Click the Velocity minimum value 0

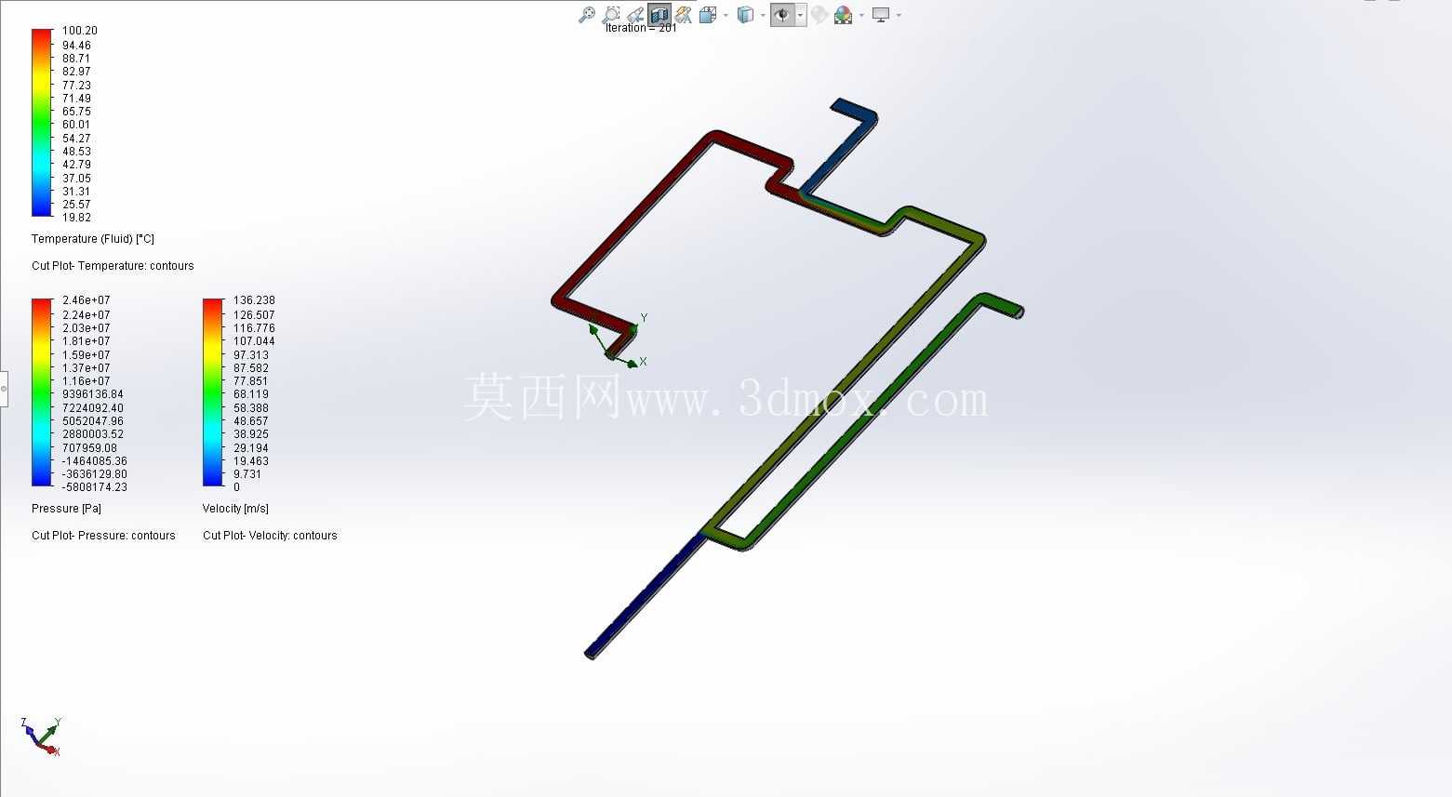(236, 487)
